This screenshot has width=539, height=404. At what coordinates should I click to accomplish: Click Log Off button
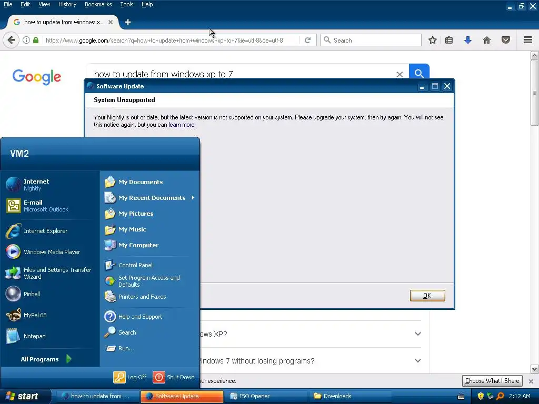(x=131, y=377)
